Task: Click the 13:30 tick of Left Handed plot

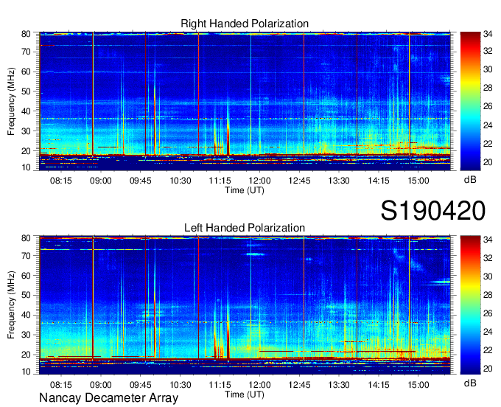Action: point(339,385)
